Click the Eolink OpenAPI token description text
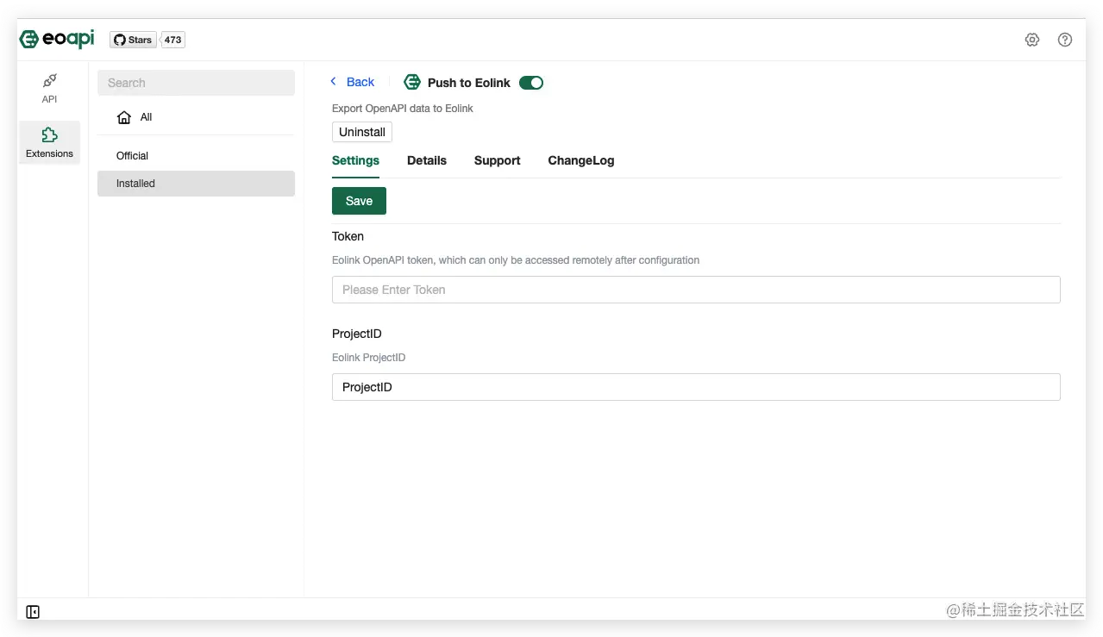Image resolution: width=1103 pixels, height=637 pixels. pyautogui.click(x=516, y=260)
